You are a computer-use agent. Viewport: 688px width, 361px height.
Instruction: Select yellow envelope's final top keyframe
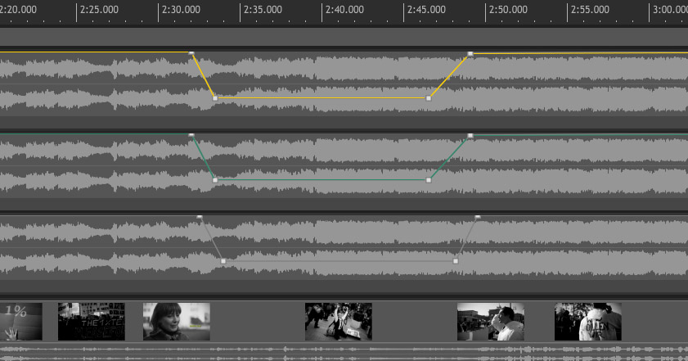tap(470, 54)
